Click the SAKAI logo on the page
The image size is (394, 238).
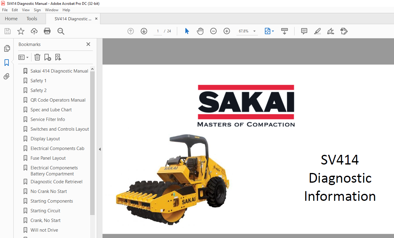pos(246,106)
